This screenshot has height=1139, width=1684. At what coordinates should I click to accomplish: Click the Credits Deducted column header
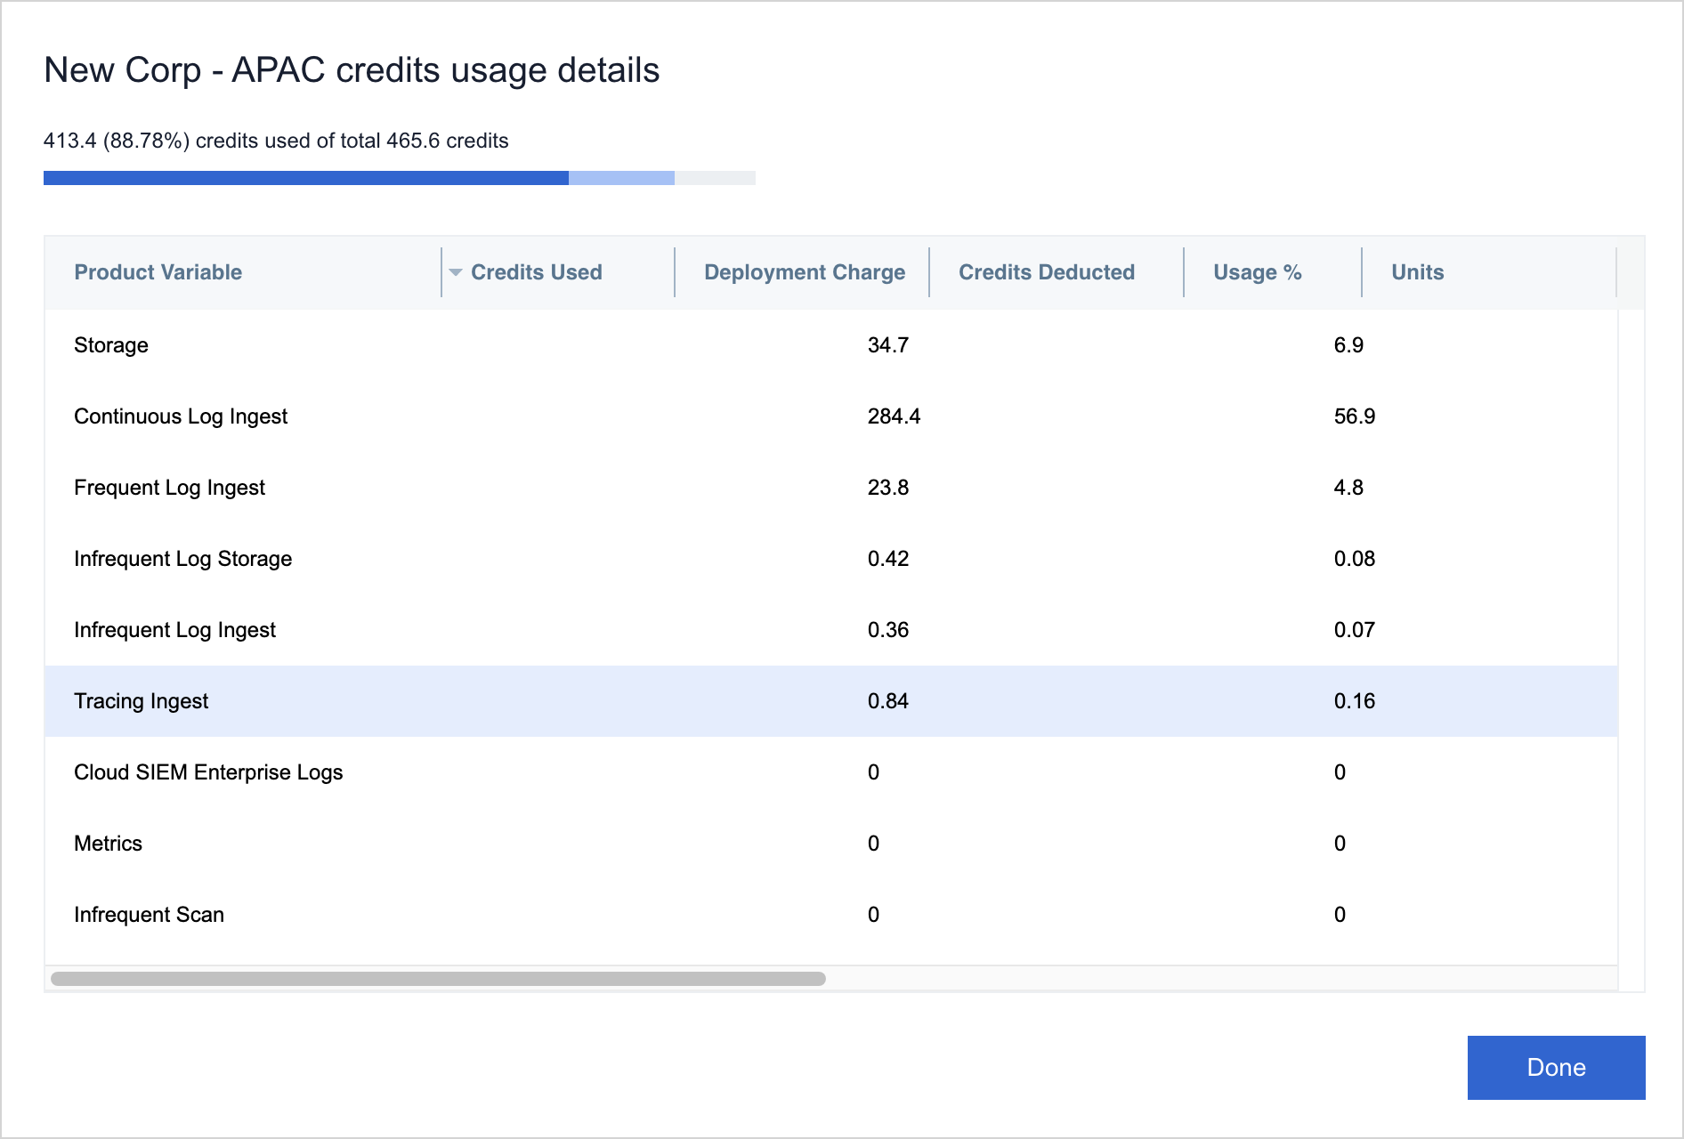(x=1046, y=272)
